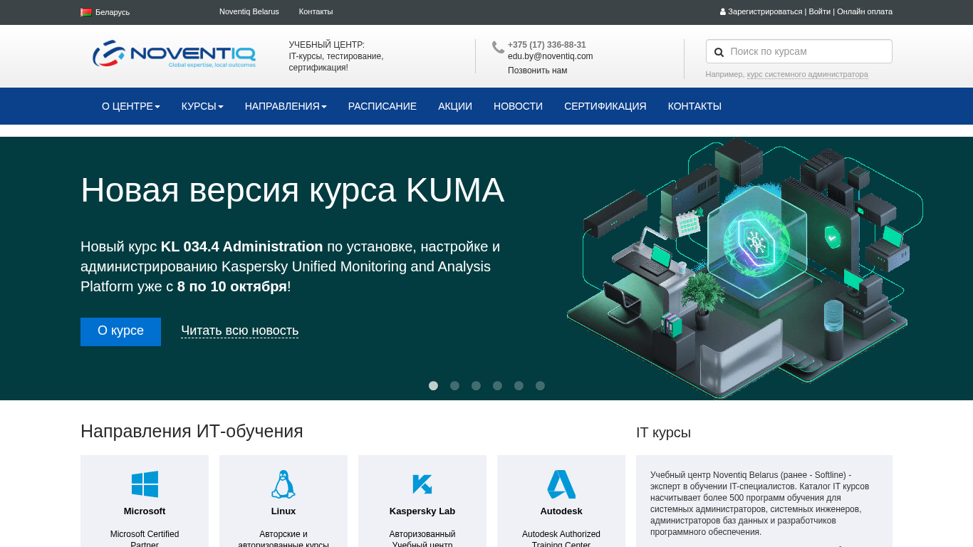Expand the КУРСЫ dropdown menu
The height and width of the screenshot is (547, 973).
[x=202, y=106]
